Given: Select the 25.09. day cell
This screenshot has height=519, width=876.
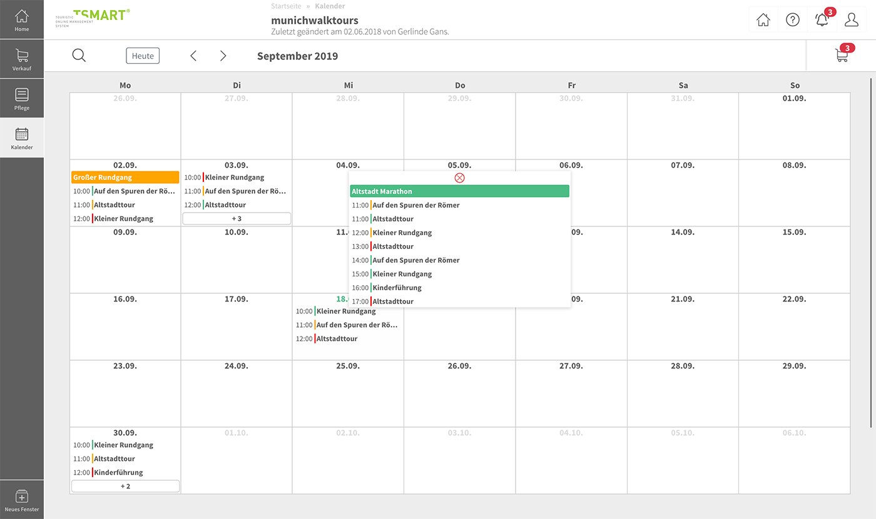Looking at the screenshot, I should click(348, 394).
